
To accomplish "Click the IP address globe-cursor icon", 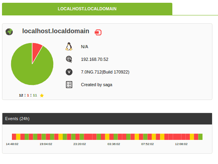I will (x=69, y=59).
